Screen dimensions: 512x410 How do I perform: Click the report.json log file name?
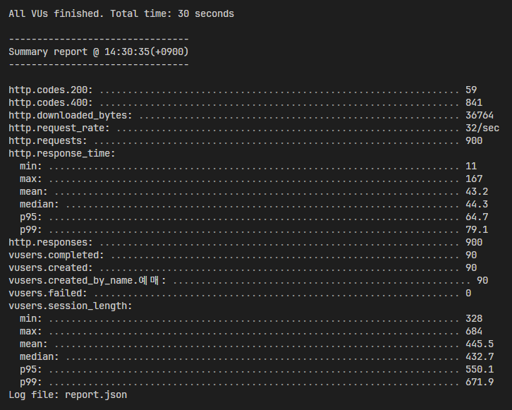click(96, 395)
